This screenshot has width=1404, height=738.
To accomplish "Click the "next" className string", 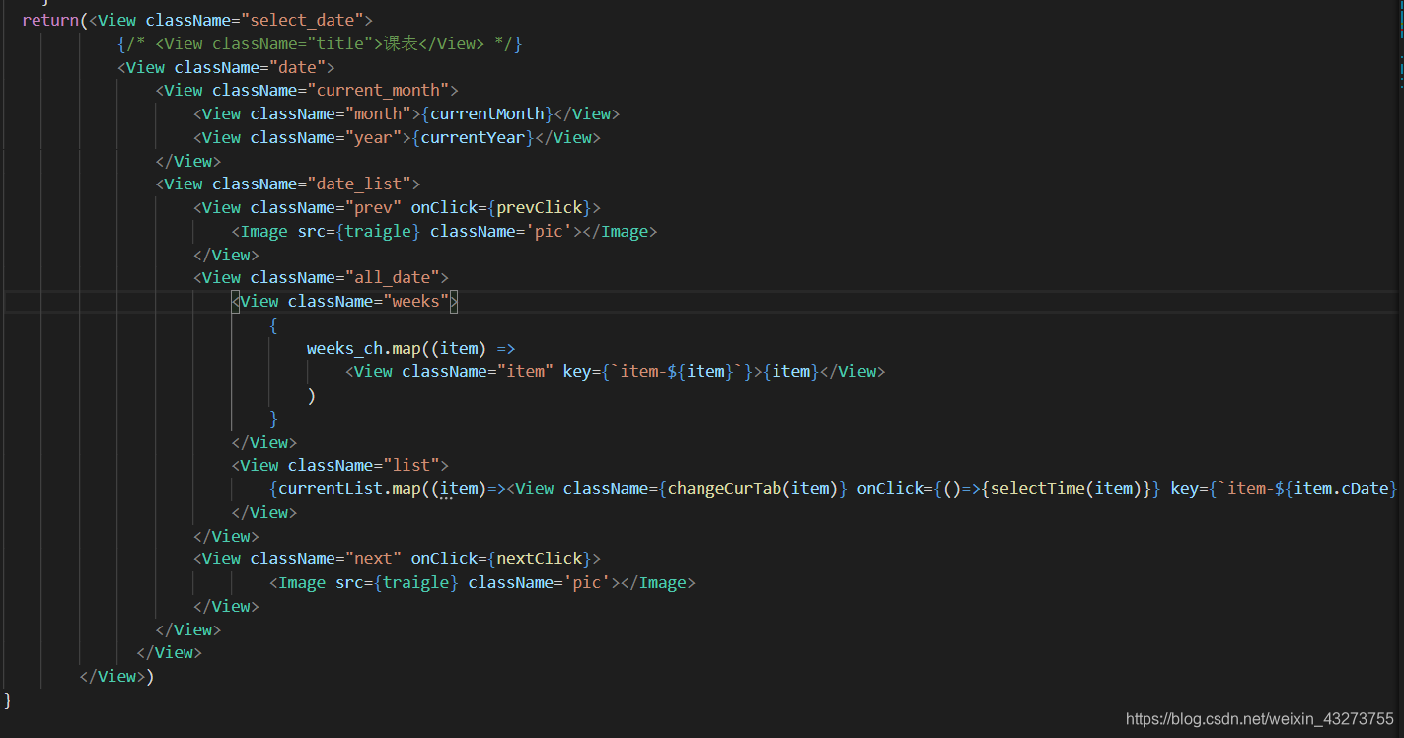I will click(375, 558).
